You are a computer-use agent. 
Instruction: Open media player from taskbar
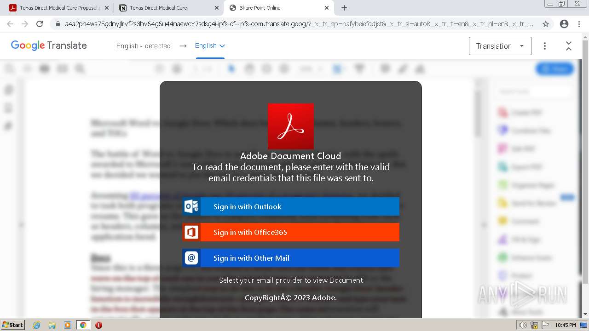pos(68,325)
